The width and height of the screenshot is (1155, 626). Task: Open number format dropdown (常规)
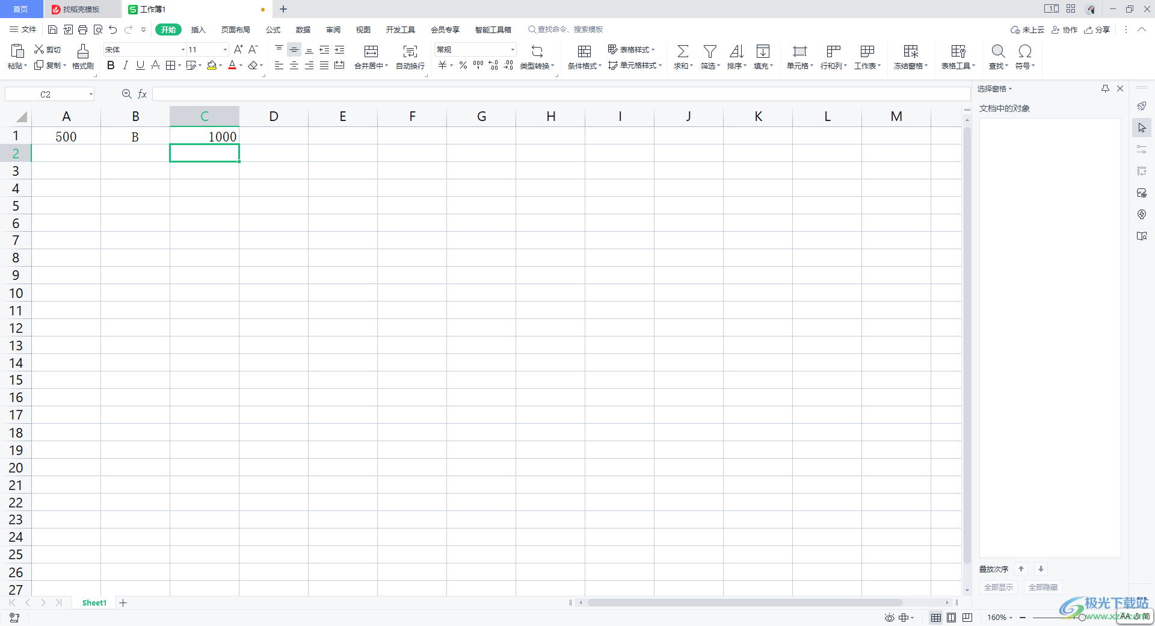click(x=513, y=49)
